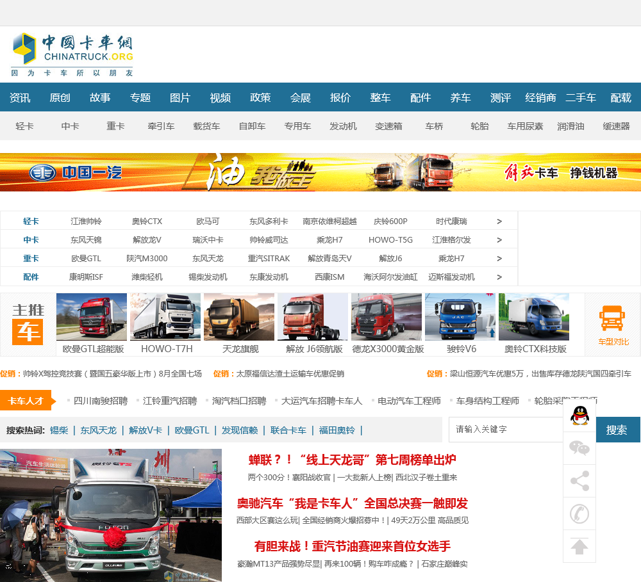Open the 德龙X3000黄金版 truck thumbnail
Viewport: 641px width, 582px height.
(x=387, y=317)
